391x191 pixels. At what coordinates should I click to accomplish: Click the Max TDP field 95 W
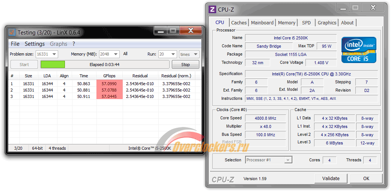tap(326, 46)
